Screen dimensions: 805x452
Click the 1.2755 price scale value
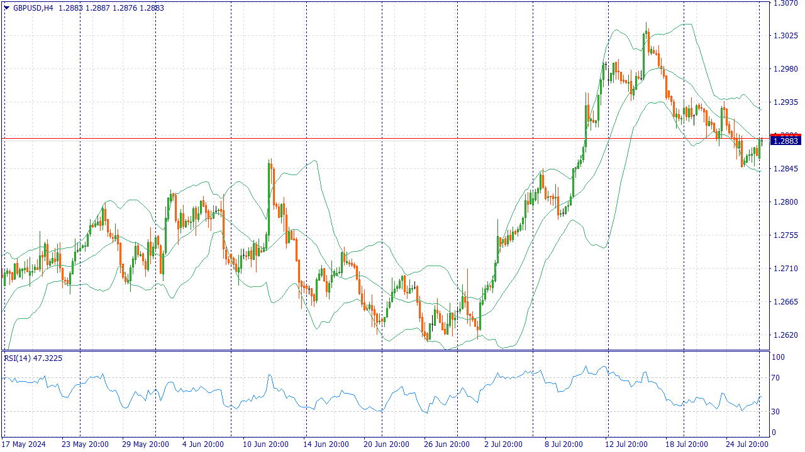(x=785, y=235)
